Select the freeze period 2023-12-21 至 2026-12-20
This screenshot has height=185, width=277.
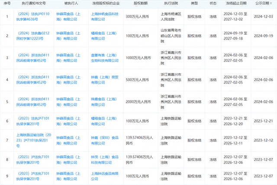[x=235, y=121]
